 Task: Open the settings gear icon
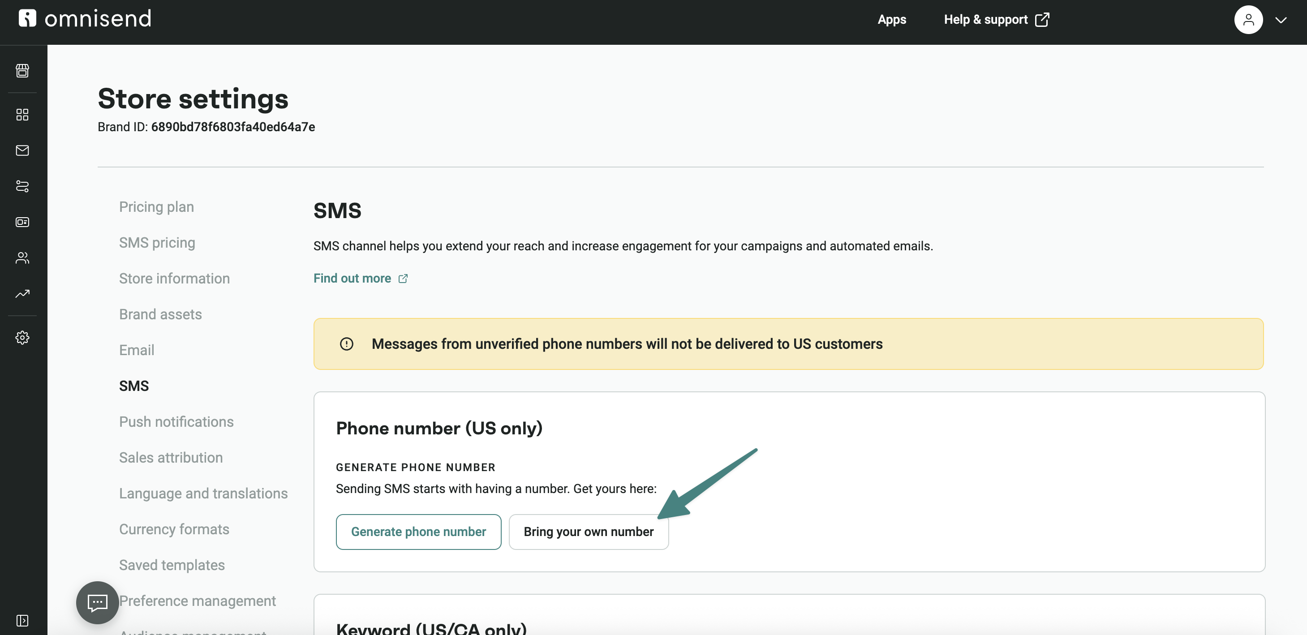point(22,338)
